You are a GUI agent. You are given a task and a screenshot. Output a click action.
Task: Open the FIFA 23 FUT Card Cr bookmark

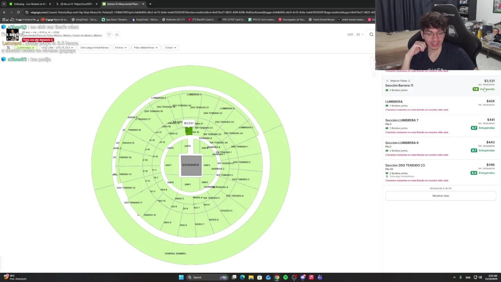click(x=232, y=20)
